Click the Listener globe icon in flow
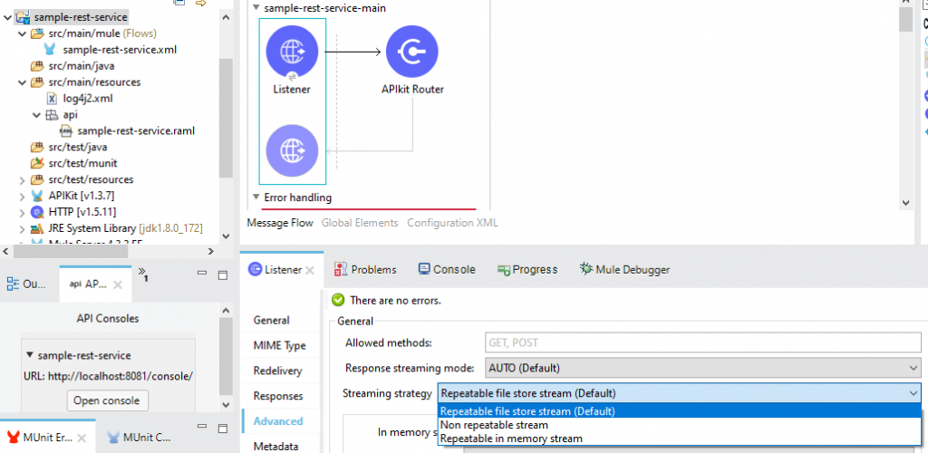 (x=292, y=52)
